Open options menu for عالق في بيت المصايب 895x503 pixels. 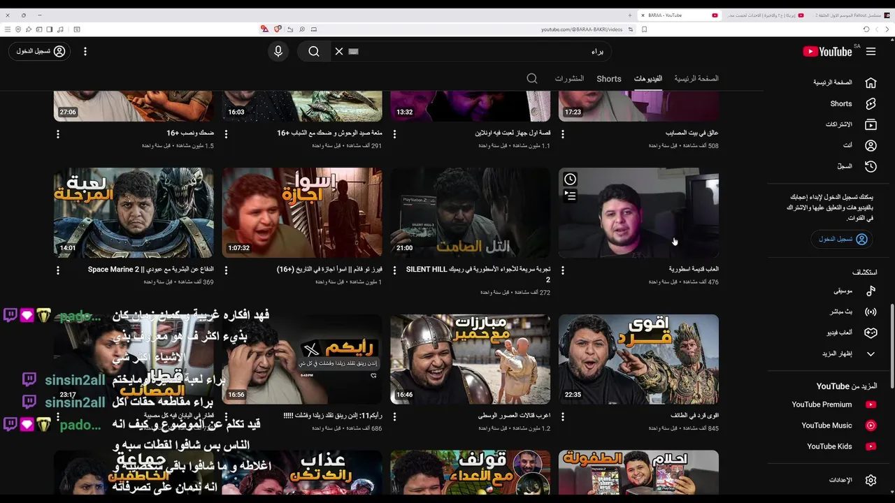tap(563, 133)
